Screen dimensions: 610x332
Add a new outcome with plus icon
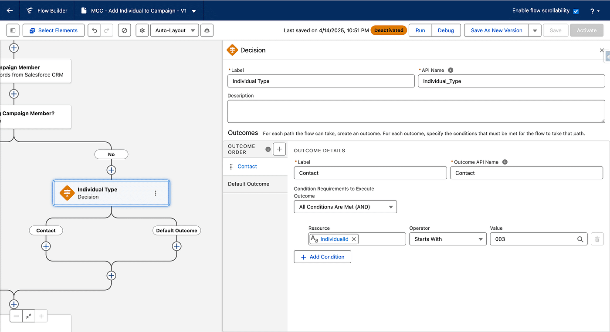(279, 149)
